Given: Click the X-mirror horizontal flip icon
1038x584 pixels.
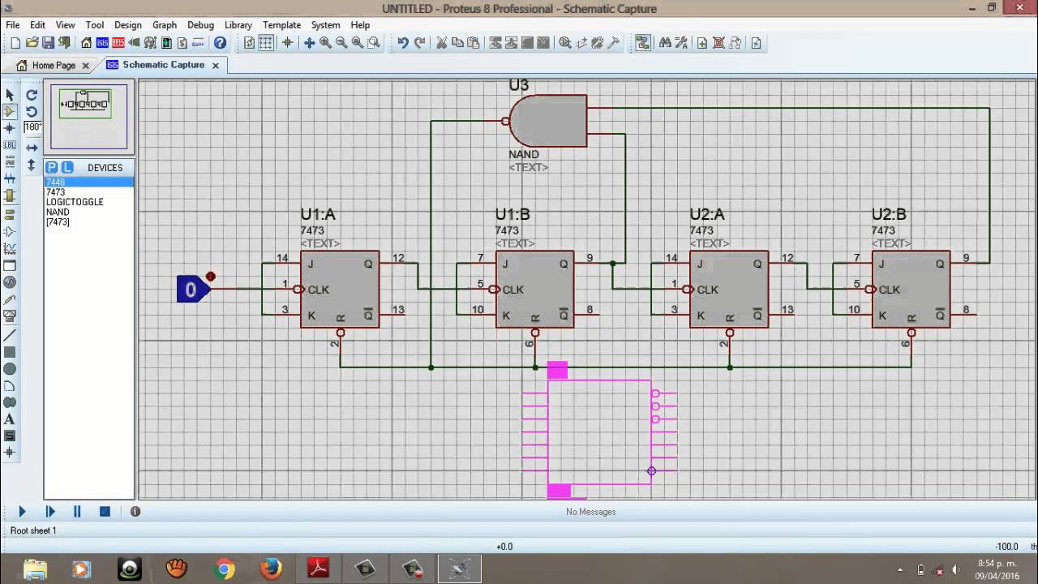Looking at the screenshot, I should [32, 148].
